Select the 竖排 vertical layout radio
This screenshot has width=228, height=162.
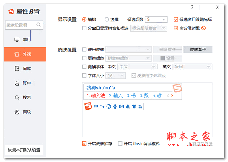107,19
